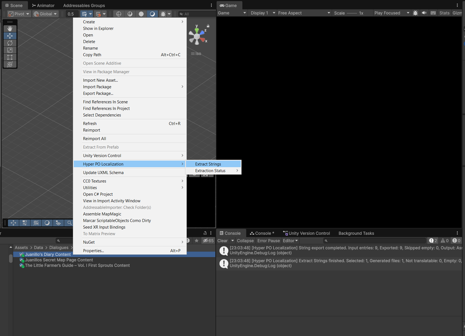465x336 pixels.
Task: Click Collapse in the Console toolbar
Action: [245, 240]
